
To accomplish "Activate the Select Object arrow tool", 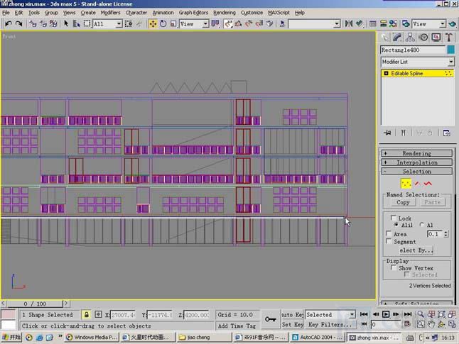I will coord(66,23).
